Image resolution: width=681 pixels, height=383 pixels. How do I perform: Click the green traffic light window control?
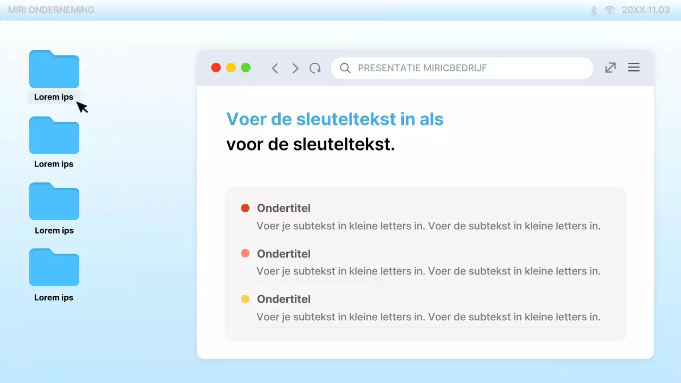246,68
